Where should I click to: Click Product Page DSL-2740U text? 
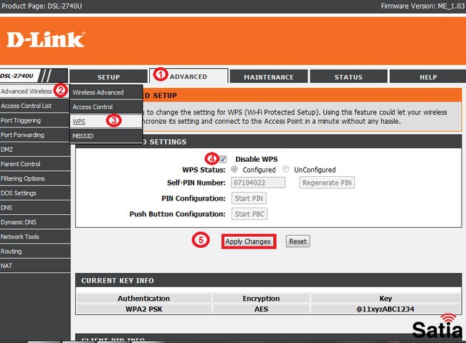pos(42,6)
